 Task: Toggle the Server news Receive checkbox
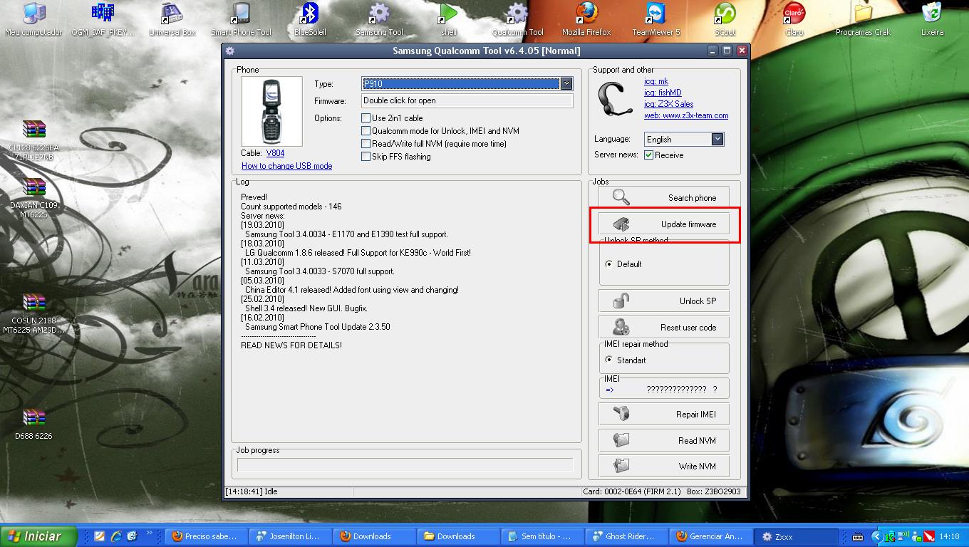[x=649, y=155]
